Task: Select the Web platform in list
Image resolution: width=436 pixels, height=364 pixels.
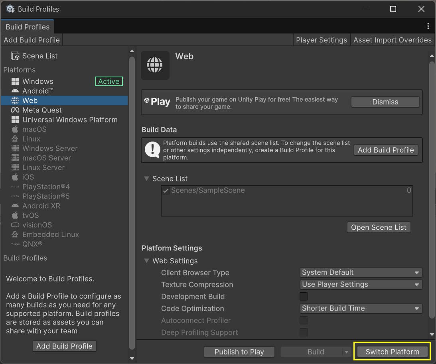Action: [x=30, y=100]
